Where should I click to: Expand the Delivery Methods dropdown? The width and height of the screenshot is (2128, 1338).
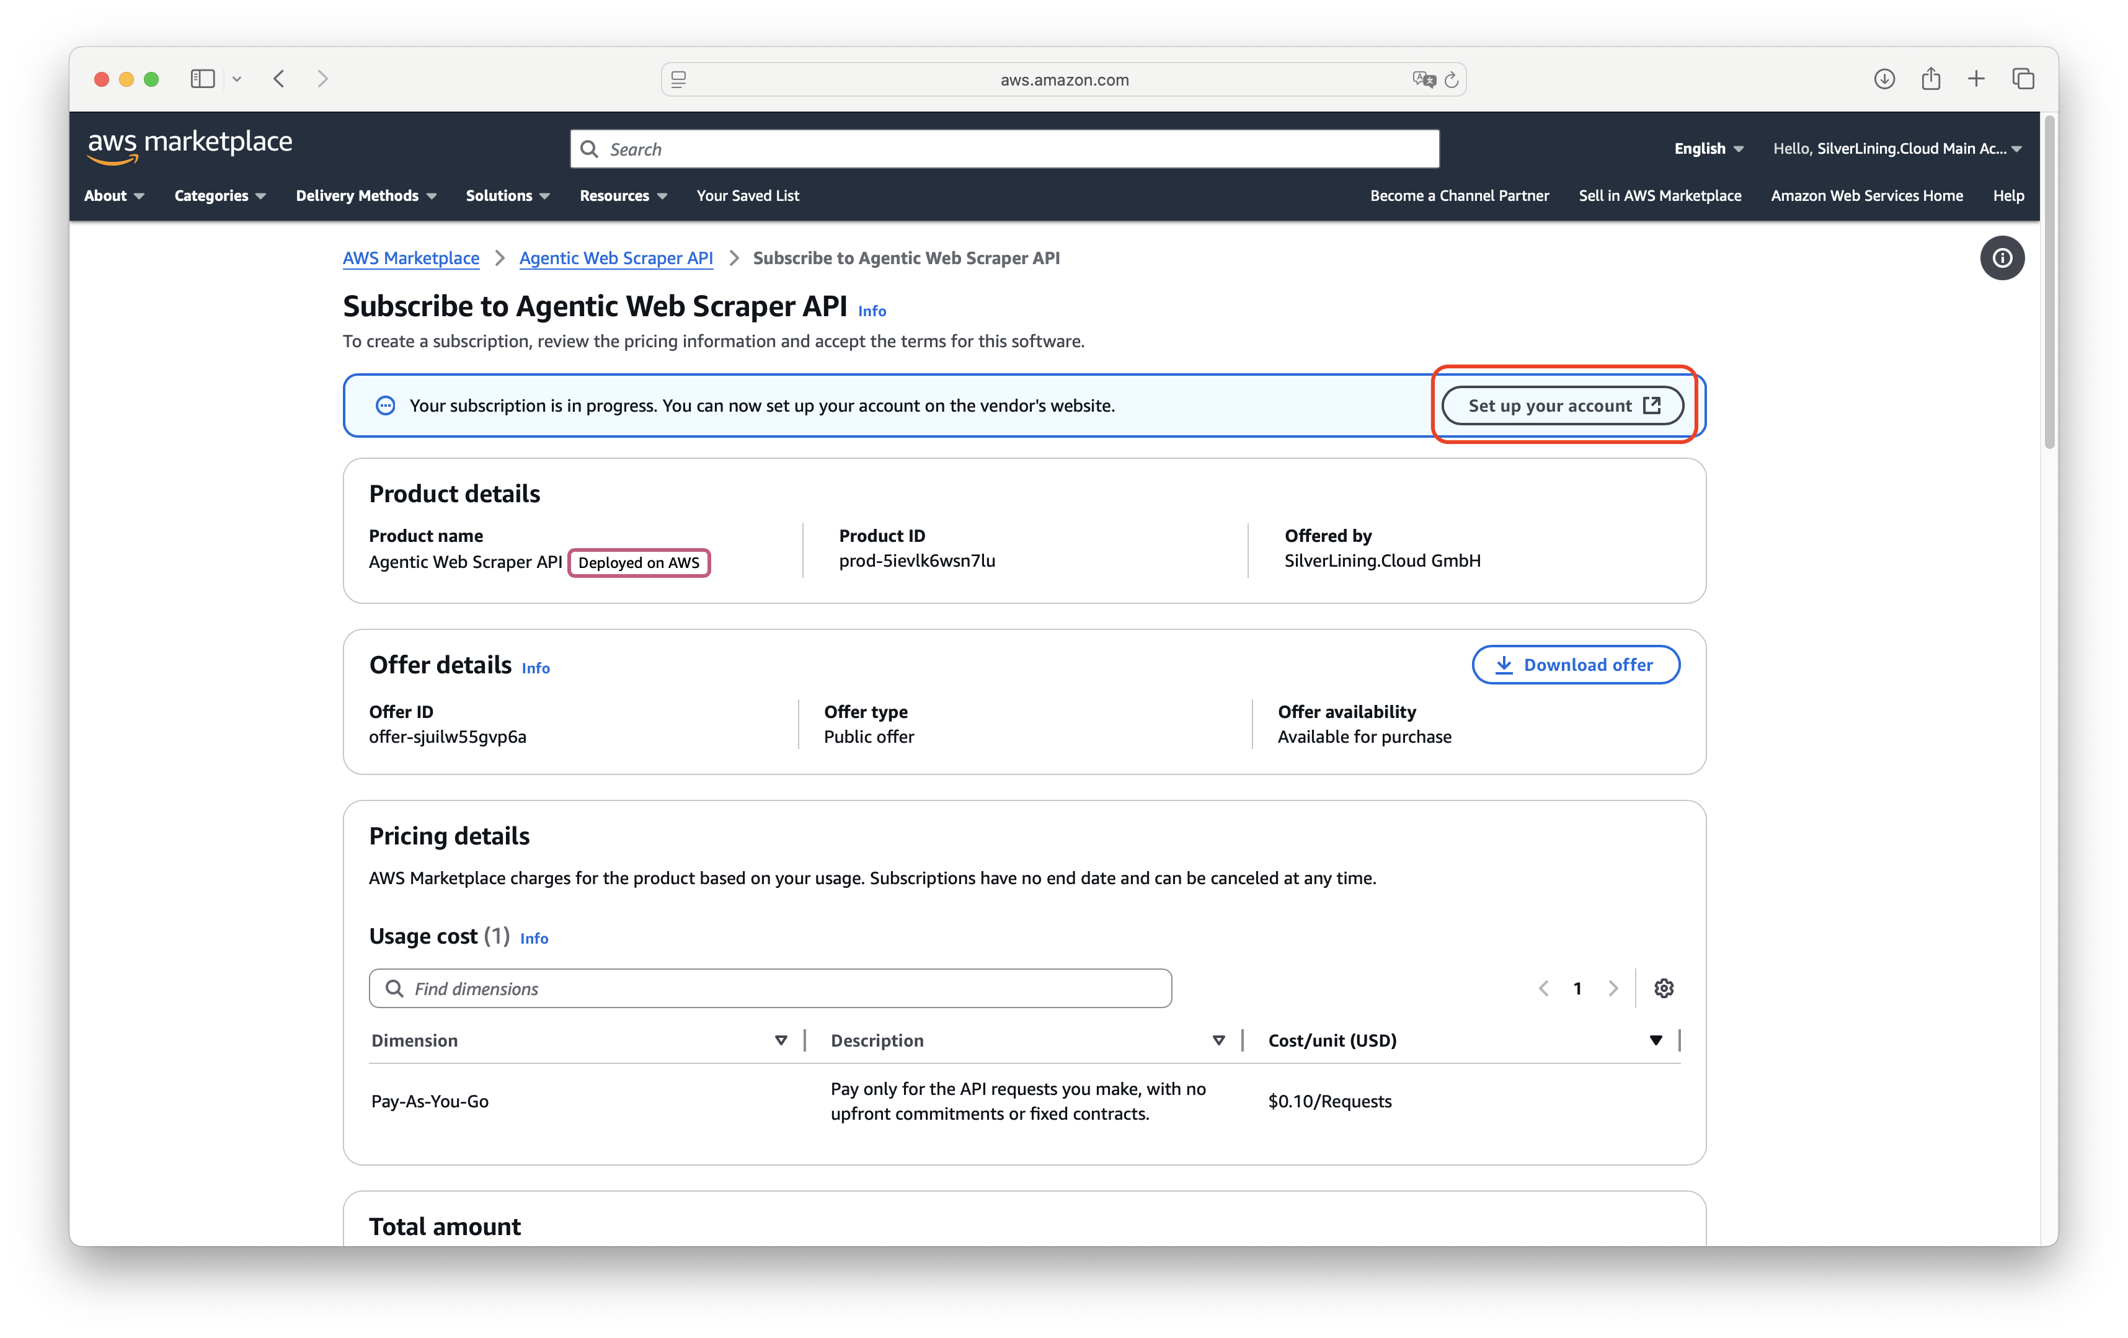point(366,196)
